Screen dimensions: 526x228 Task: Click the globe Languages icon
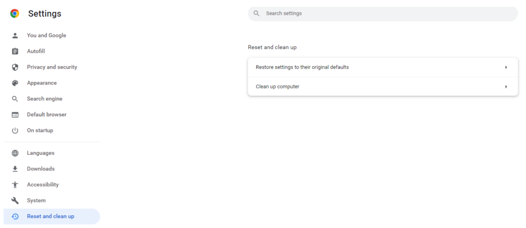(15, 153)
